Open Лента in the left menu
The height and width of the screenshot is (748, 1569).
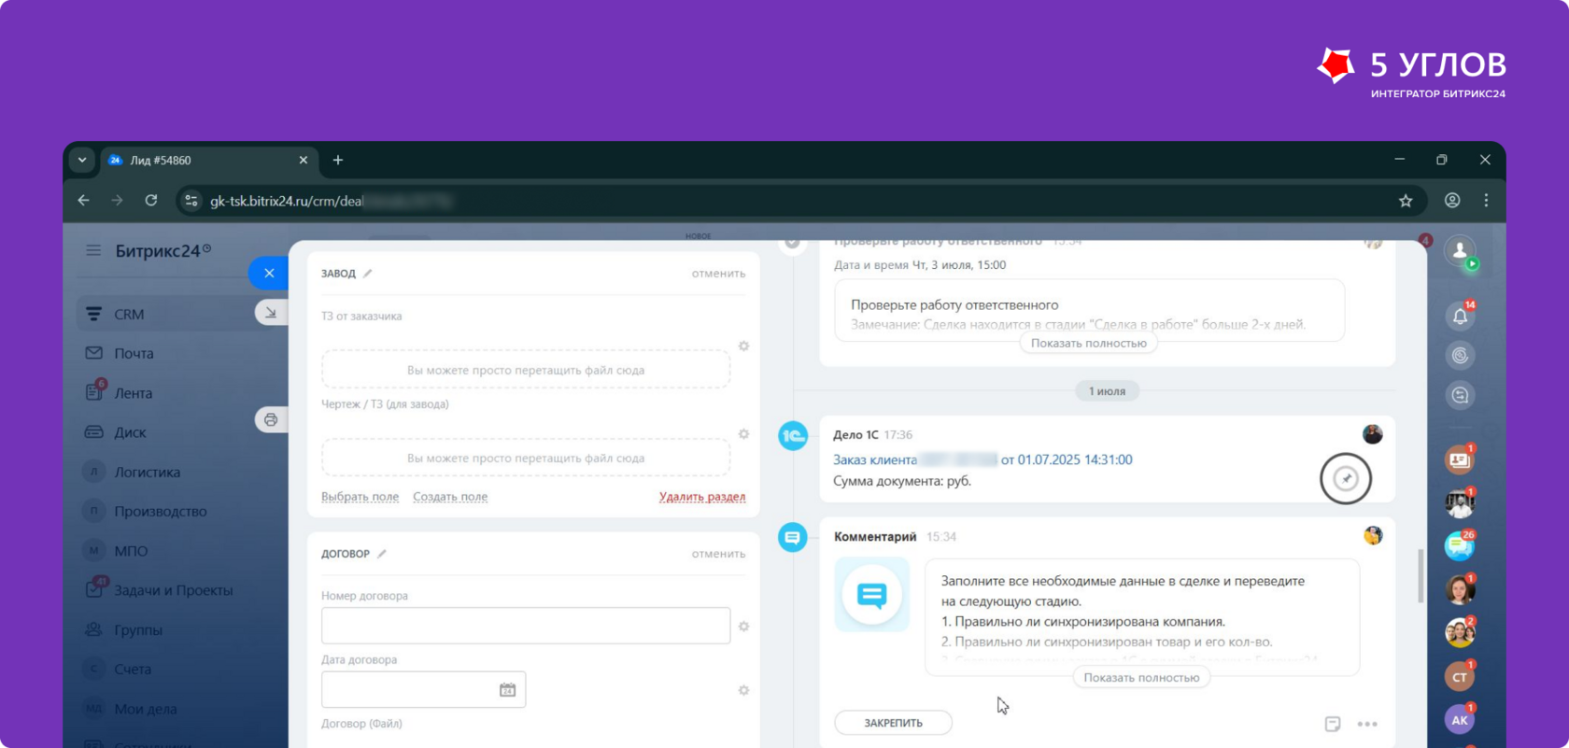tap(133, 393)
